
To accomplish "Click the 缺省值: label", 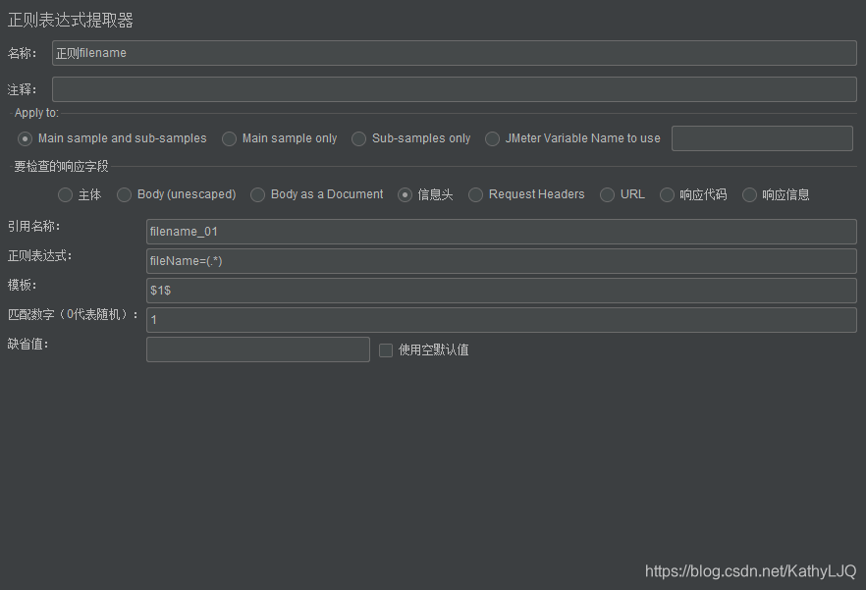I will pos(28,344).
